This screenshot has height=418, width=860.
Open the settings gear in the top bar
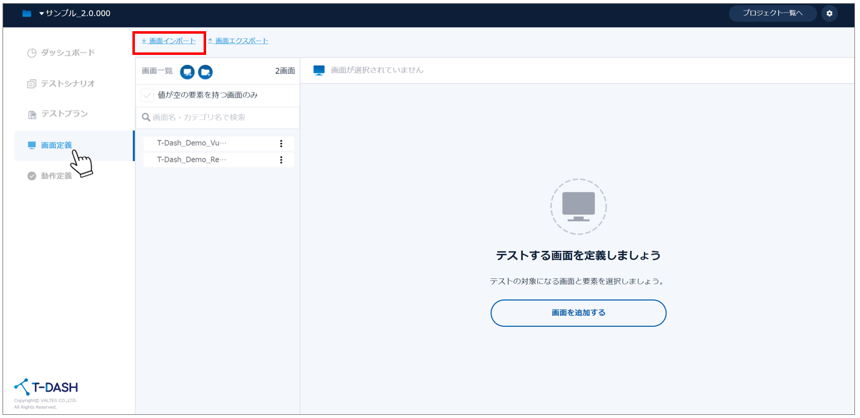point(829,13)
